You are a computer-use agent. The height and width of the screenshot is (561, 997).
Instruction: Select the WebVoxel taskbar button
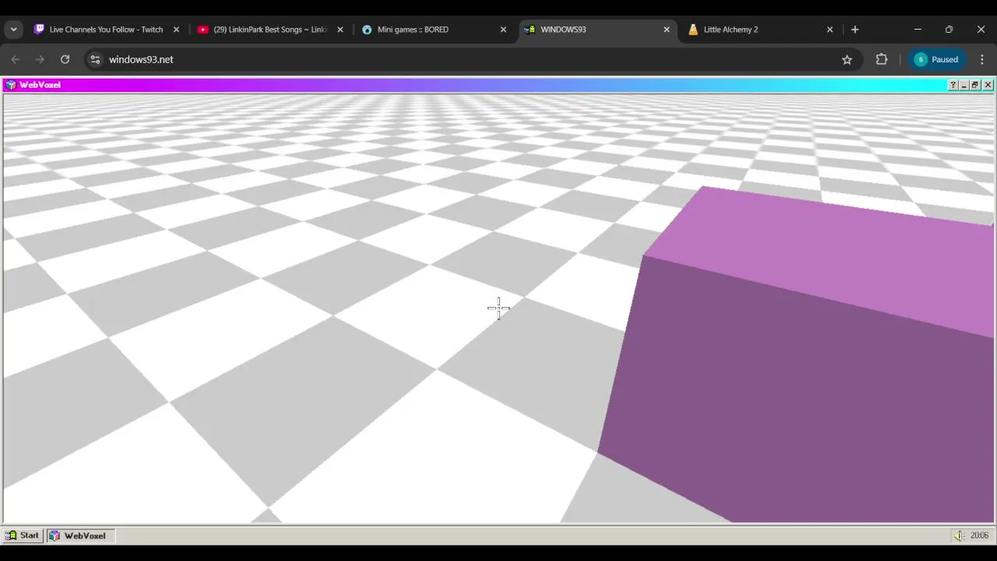82,535
